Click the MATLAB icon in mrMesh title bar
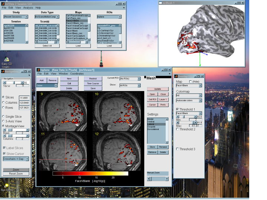267x200 pixels. pos(160,3)
